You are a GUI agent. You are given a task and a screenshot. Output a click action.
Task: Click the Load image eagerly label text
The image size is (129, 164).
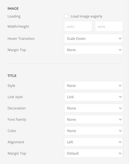pyautogui.click(x=87, y=16)
